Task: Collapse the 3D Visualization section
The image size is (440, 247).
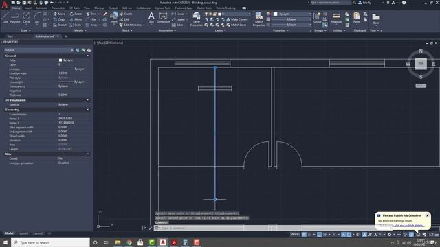Action: (x=87, y=100)
